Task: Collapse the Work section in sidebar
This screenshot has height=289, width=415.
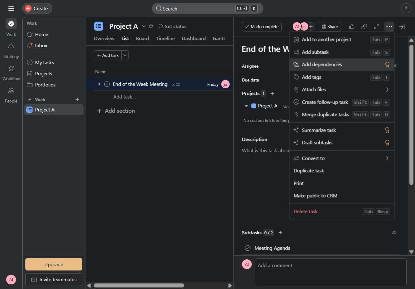Action: coord(30,99)
